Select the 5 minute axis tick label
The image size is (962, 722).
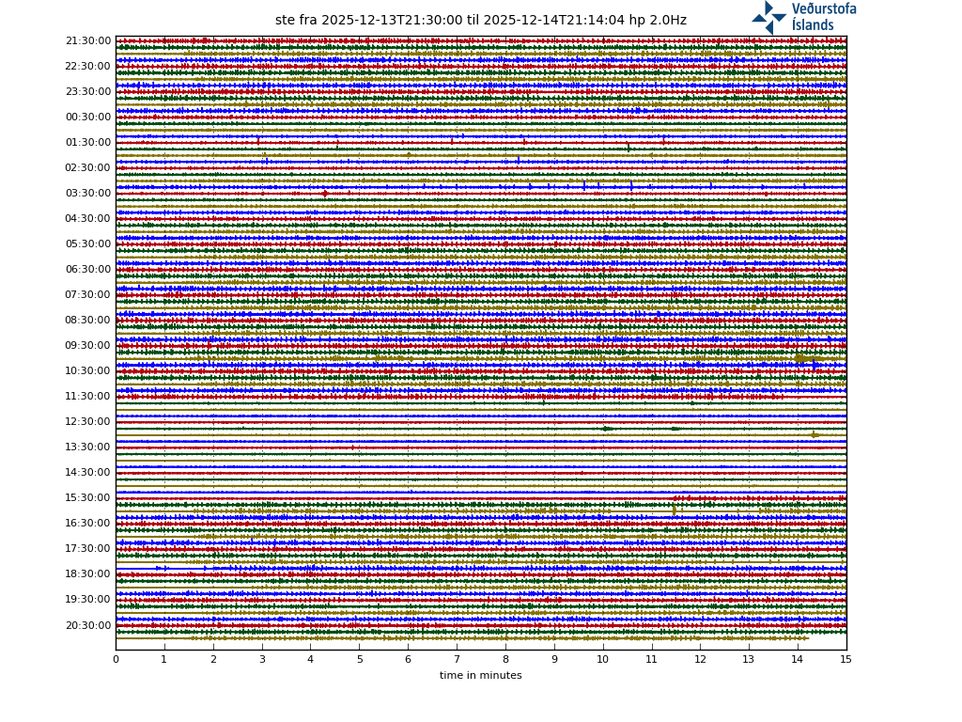tap(359, 660)
